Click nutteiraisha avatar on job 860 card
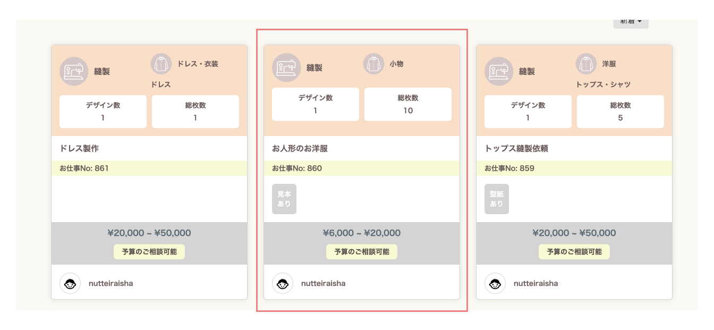Image resolution: width=714 pixels, height=330 pixels. (283, 283)
